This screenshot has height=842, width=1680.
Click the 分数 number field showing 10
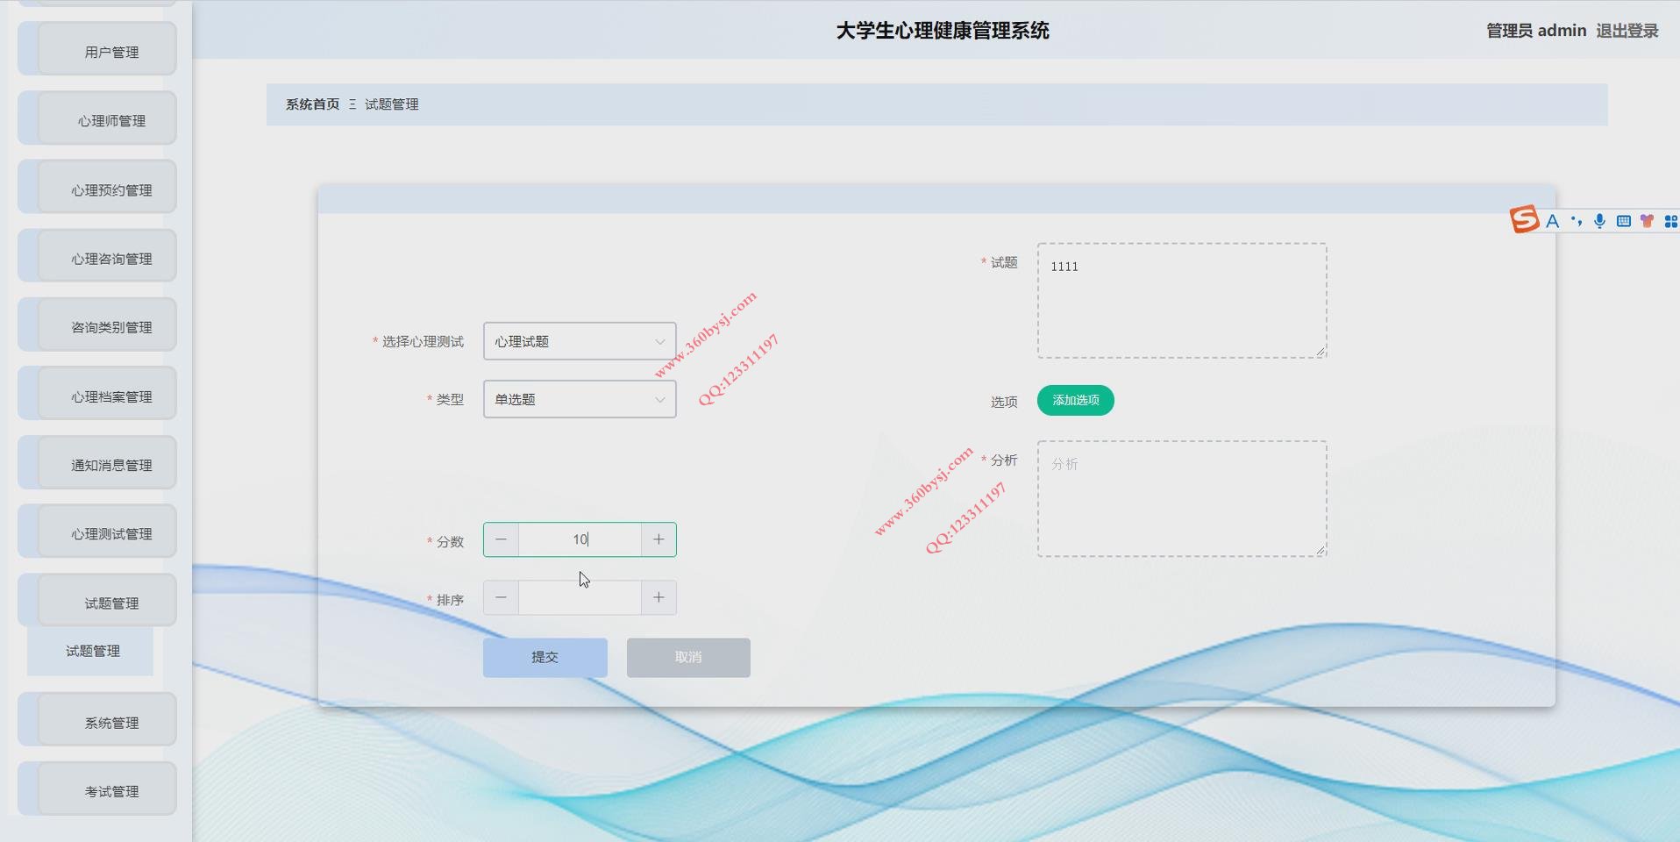point(580,539)
